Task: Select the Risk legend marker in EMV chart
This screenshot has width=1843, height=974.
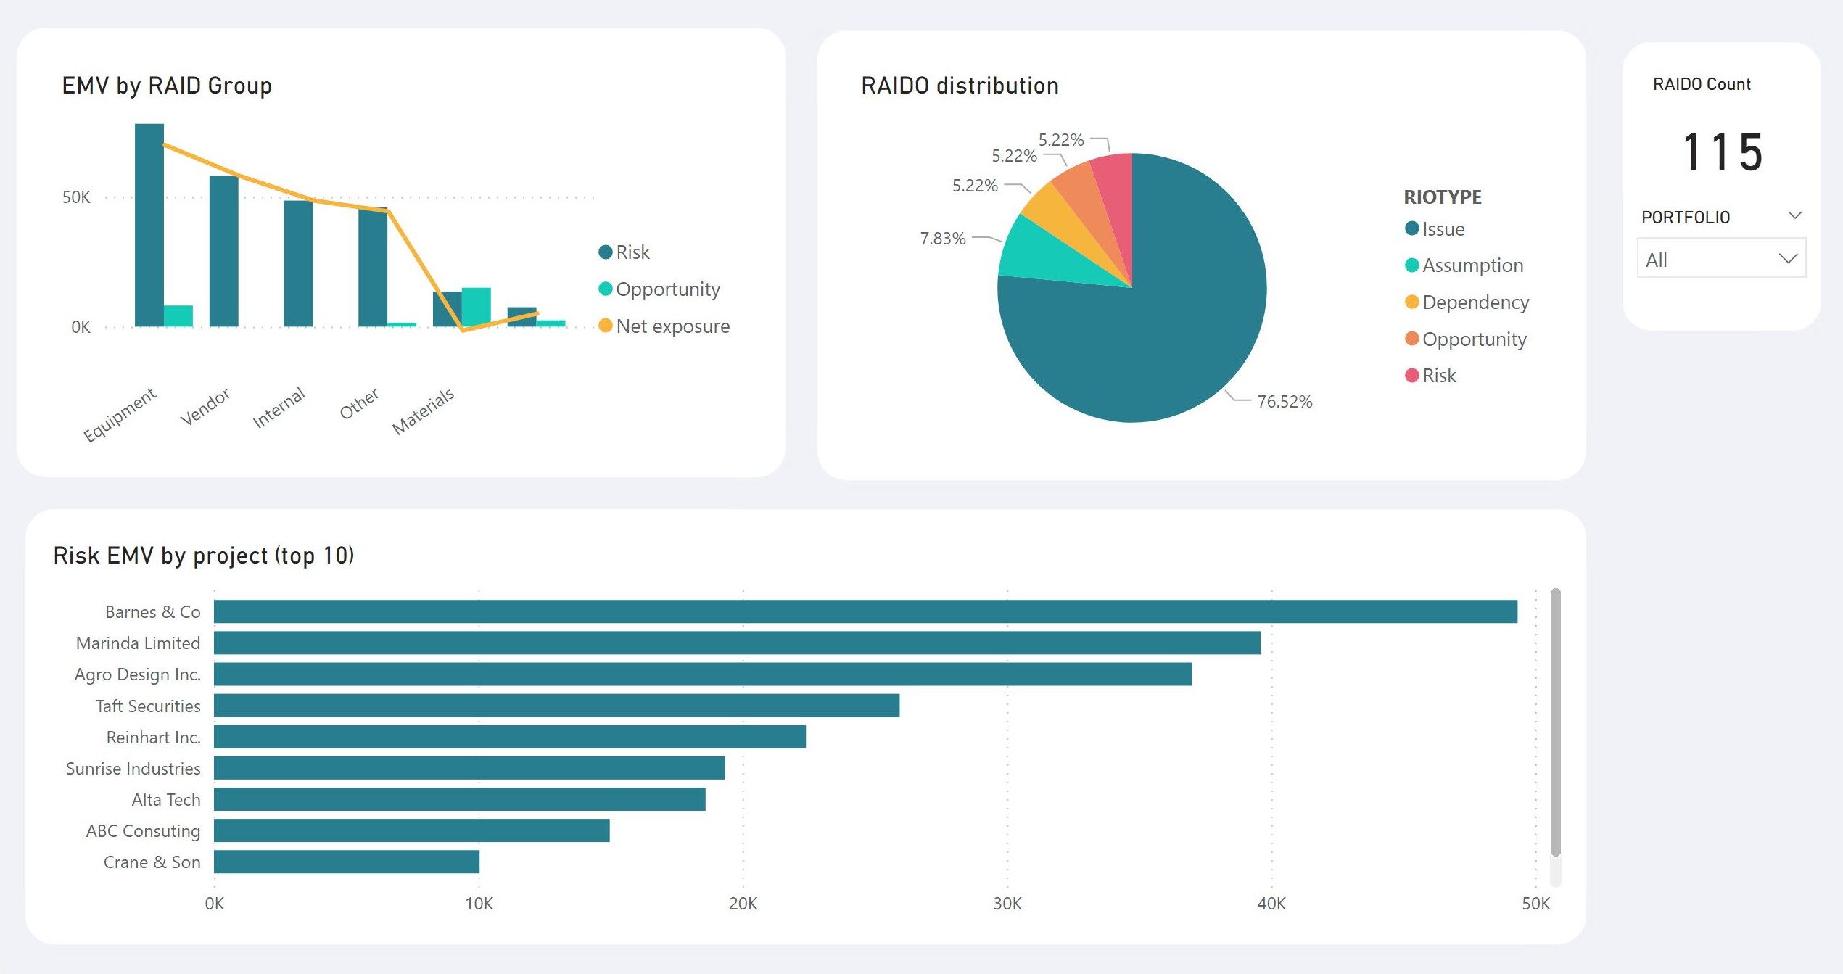Action: coord(605,252)
